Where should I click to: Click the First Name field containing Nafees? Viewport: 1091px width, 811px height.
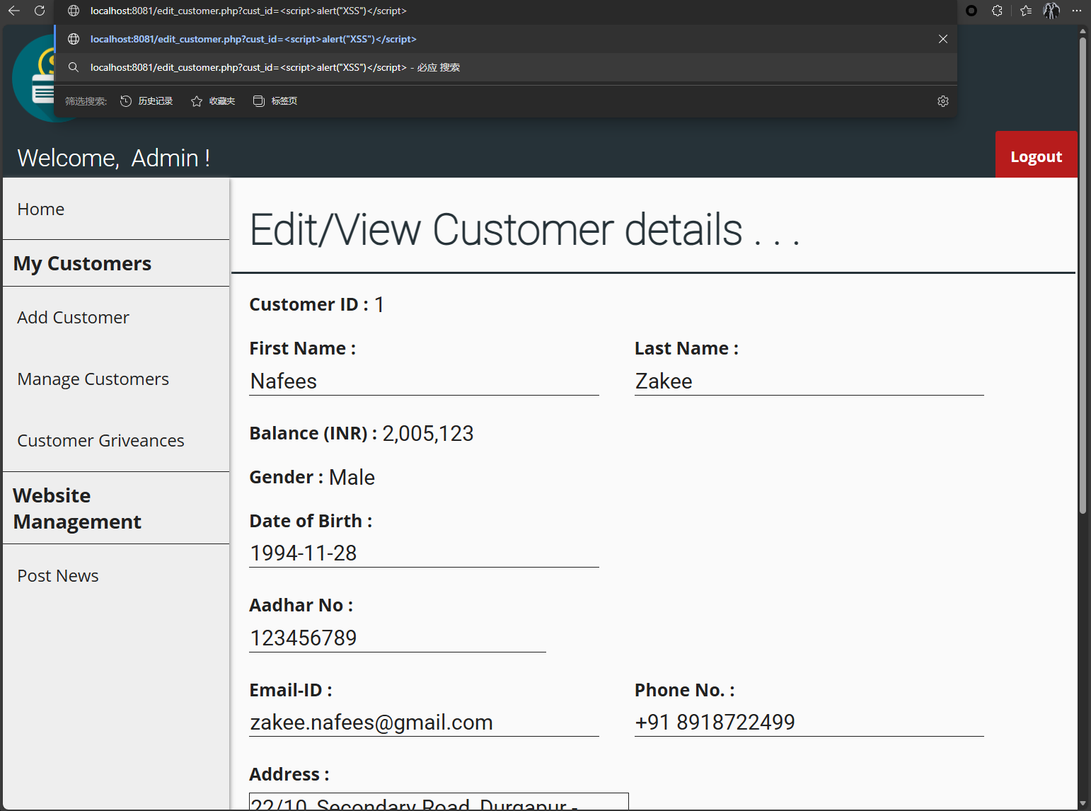pyautogui.click(x=423, y=381)
